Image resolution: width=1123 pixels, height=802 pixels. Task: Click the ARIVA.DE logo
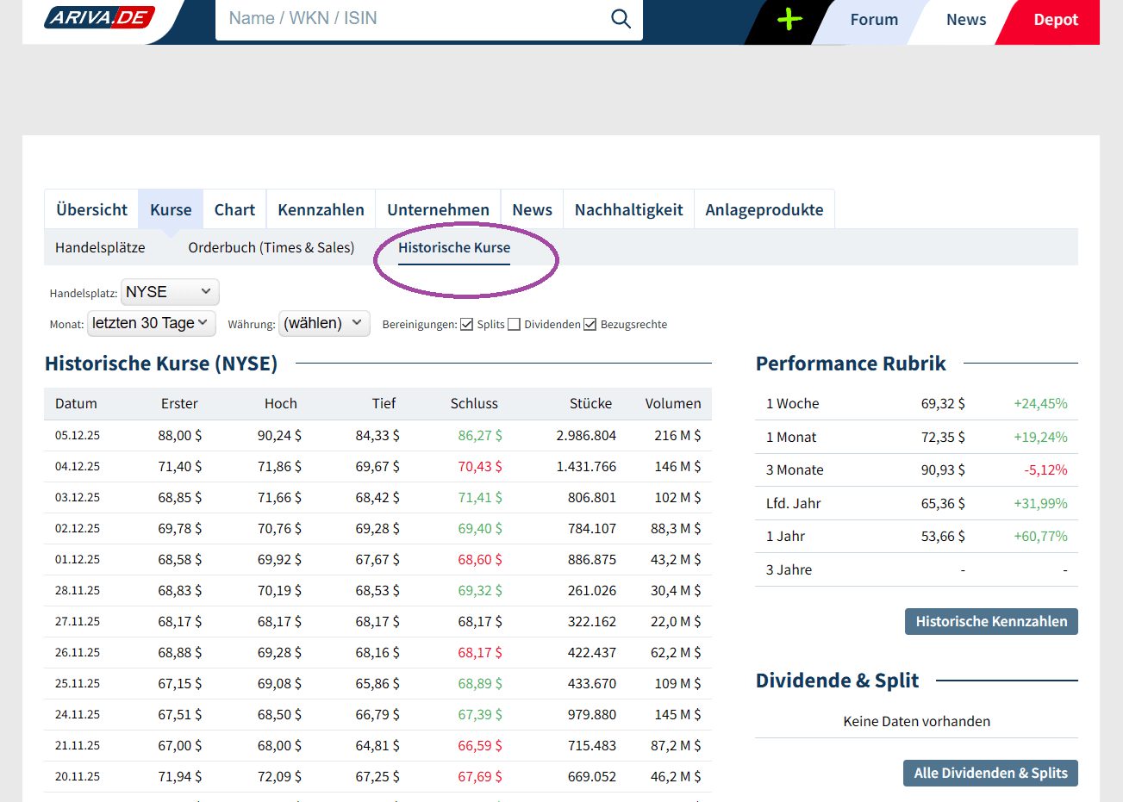click(x=99, y=17)
